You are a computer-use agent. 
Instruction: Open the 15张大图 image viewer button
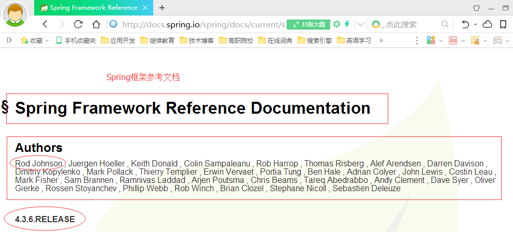tap(308, 24)
